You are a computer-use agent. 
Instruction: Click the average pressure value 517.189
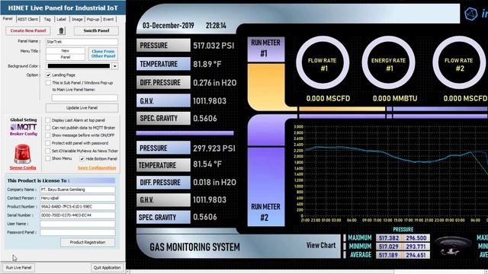click(389, 255)
